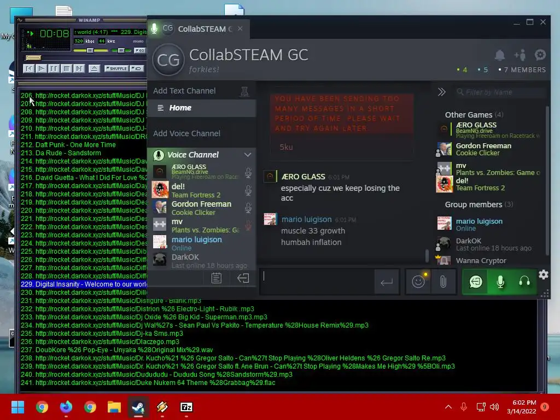The width and height of the screenshot is (560, 420).
Task: Click Winamp play button
Action: click(x=41, y=68)
